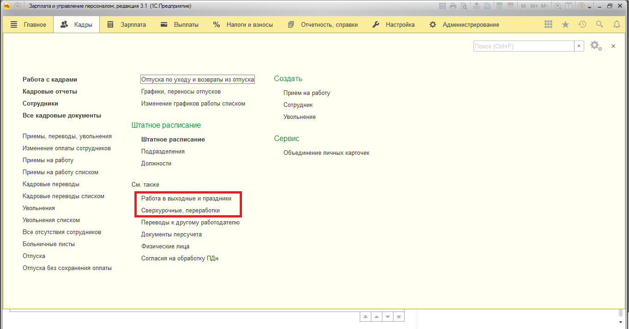This screenshot has width=629, height=329.
Task: Open Объединение личных карточек service
Action: (327, 153)
